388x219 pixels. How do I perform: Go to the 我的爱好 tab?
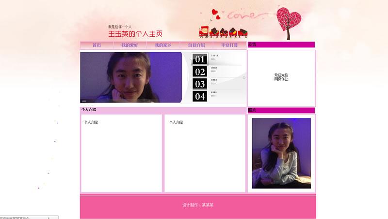129,45
